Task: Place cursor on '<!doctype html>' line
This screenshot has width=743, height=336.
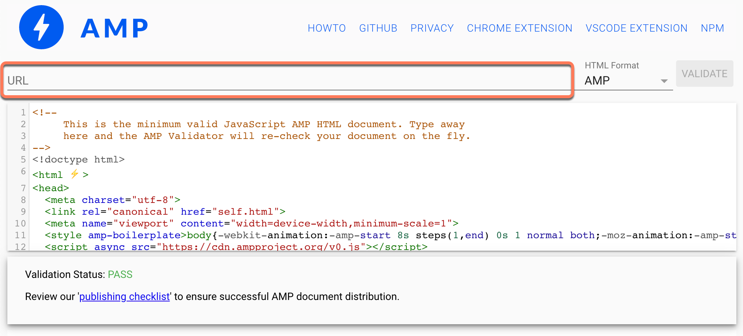Action: coord(79,160)
